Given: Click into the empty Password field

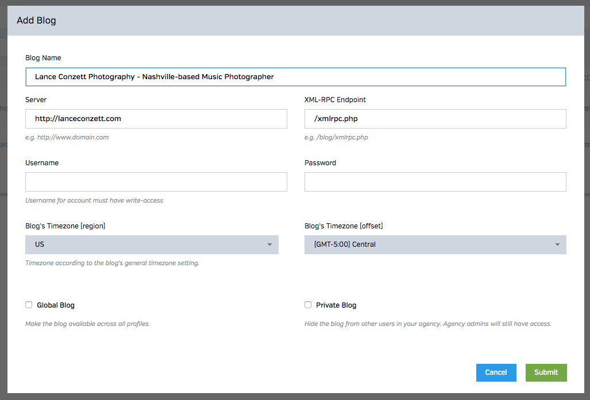Looking at the screenshot, I should pyautogui.click(x=435, y=182).
